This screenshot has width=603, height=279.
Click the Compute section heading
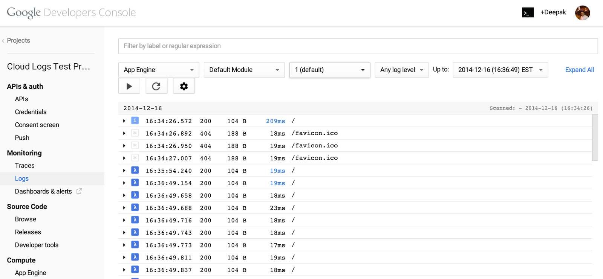(21, 260)
